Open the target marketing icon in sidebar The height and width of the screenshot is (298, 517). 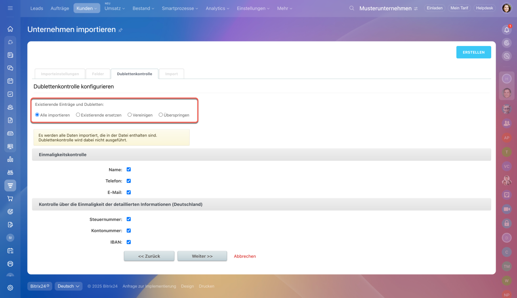pos(10,212)
